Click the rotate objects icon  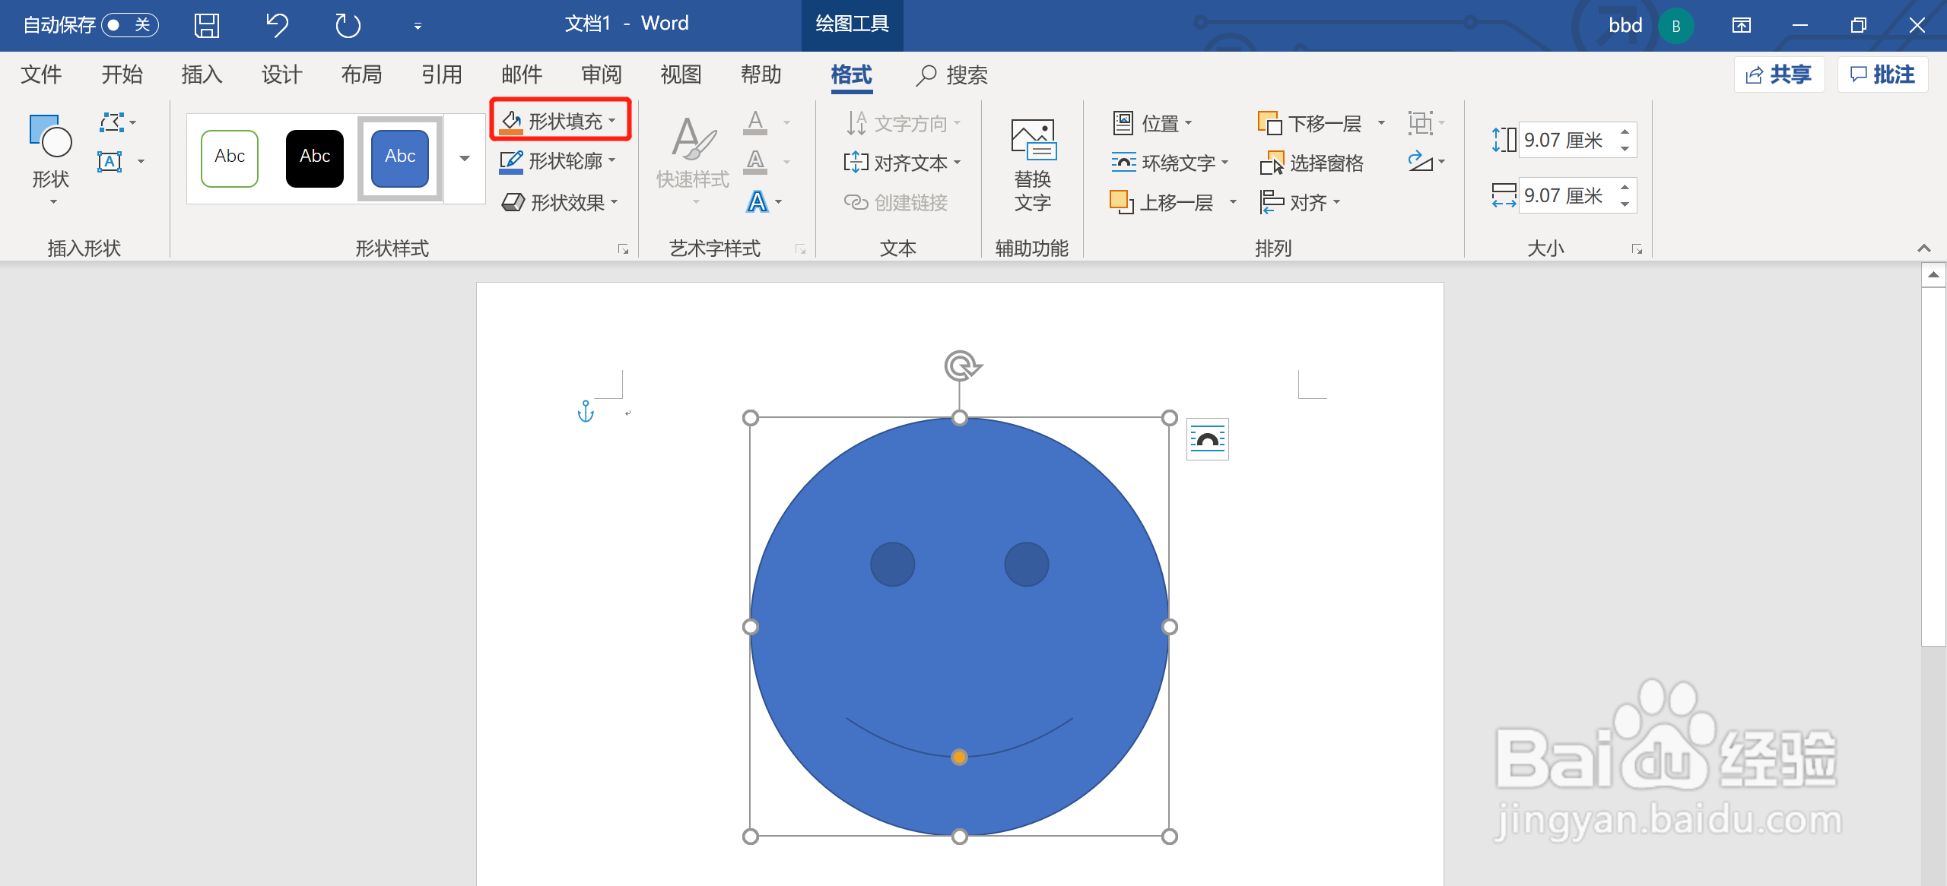coord(1420,162)
